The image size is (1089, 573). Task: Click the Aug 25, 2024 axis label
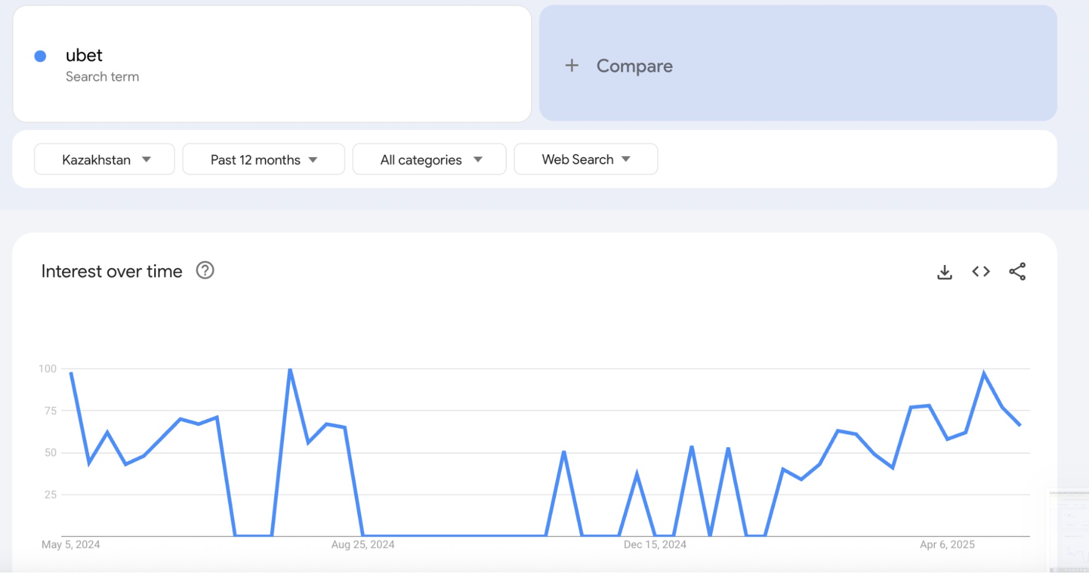[x=363, y=545]
